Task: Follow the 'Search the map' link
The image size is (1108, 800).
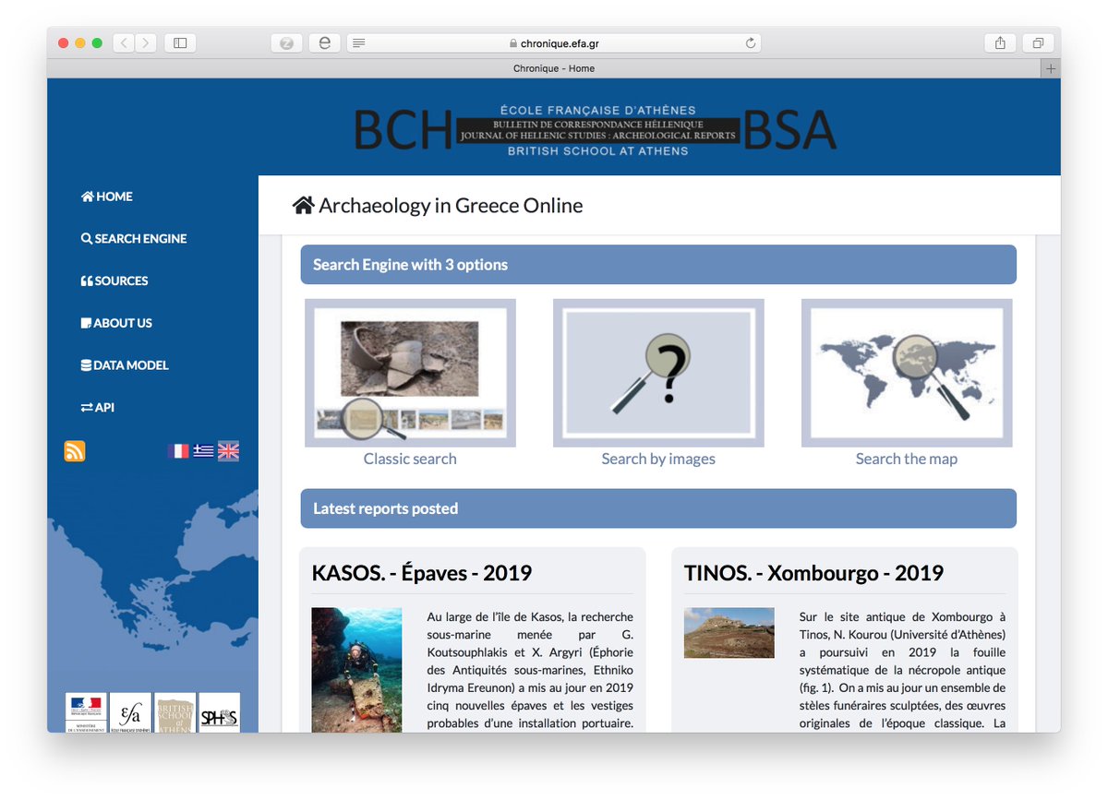Action: click(907, 459)
